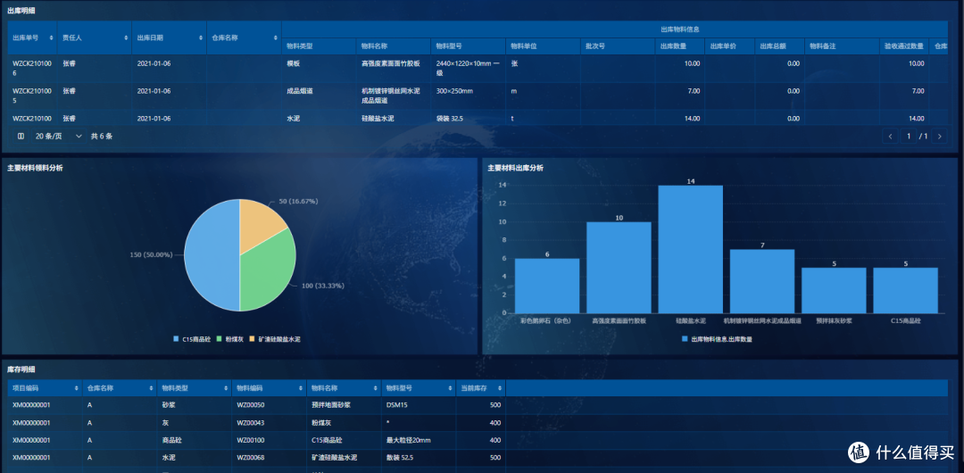Click the outbound 物料型号 column header

(469, 46)
